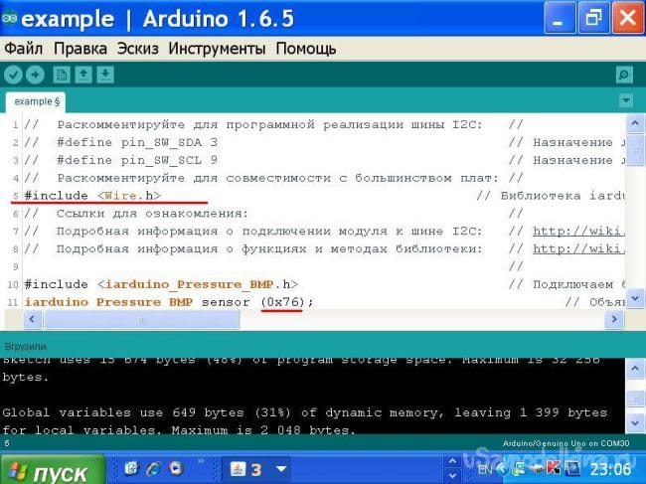Select the example sketch tab
Screen dimensions: 646x484
37,101
